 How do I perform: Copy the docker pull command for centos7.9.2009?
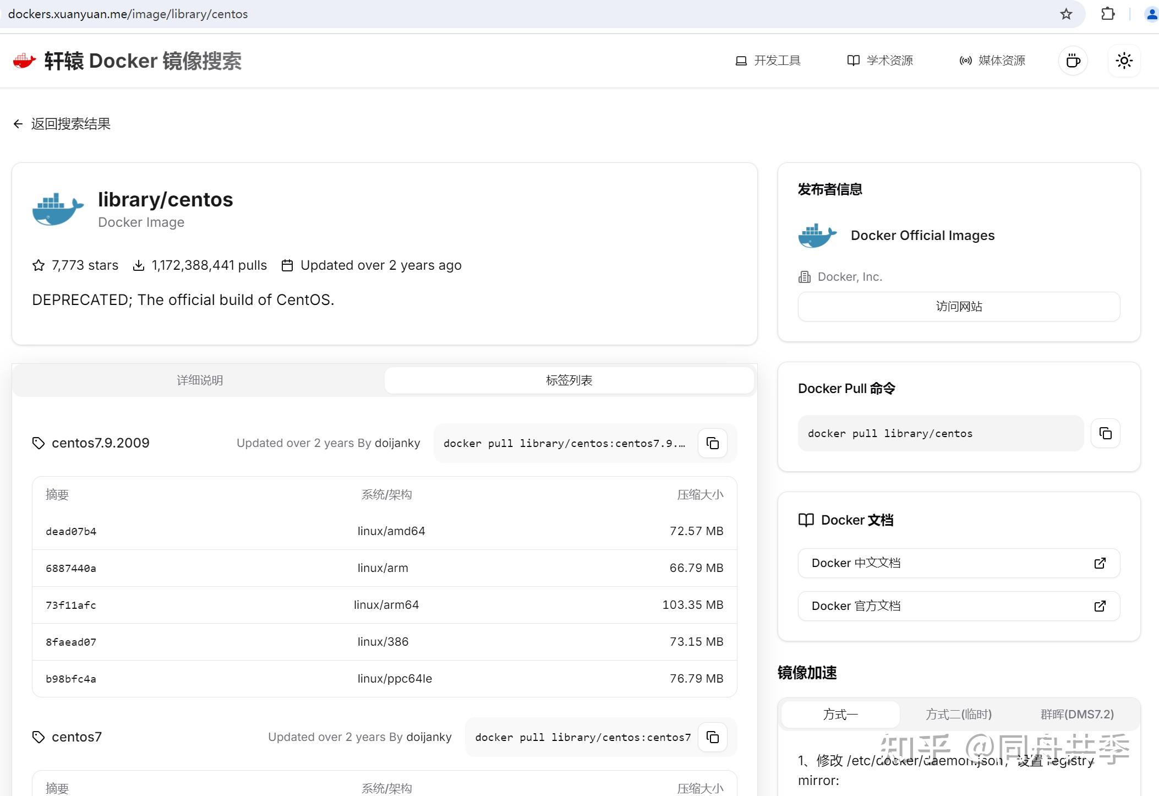coord(712,443)
